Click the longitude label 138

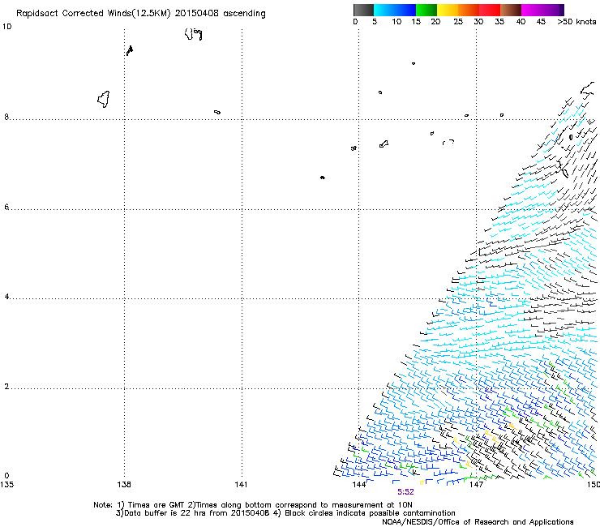[x=124, y=485]
